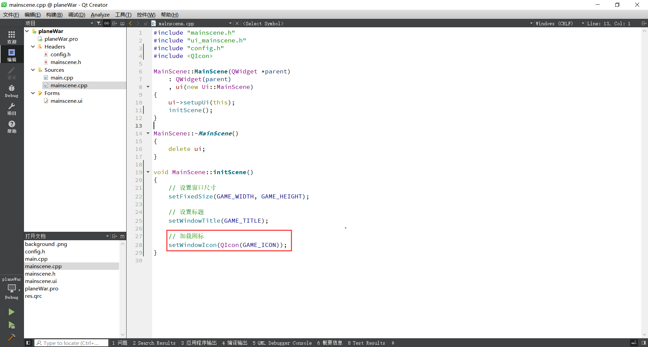
Task: Click the Build hammer icon
Action: [11, 337]
